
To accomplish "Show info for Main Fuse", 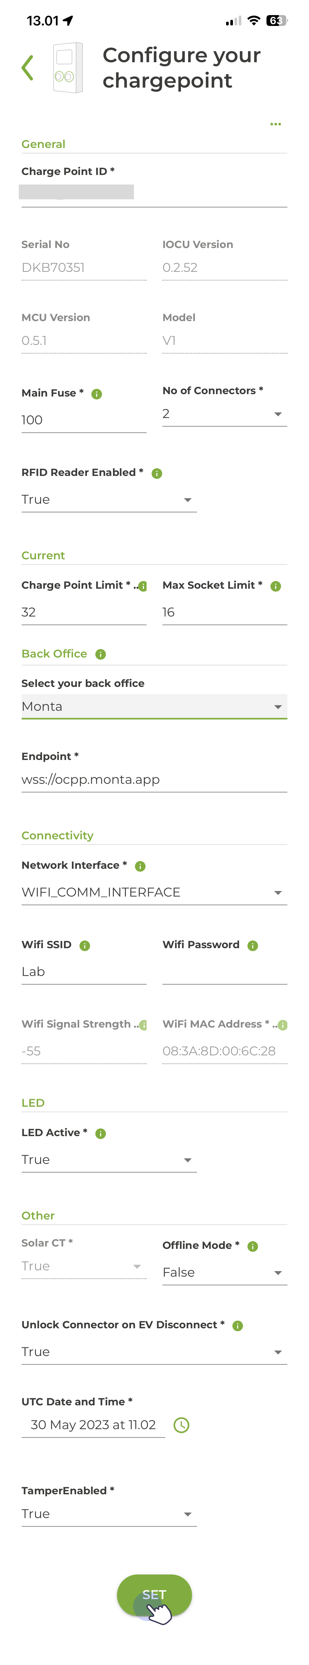I will (97, 394).
